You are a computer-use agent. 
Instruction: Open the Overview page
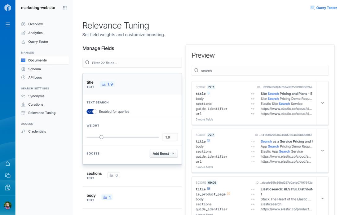tap(36, 24)
